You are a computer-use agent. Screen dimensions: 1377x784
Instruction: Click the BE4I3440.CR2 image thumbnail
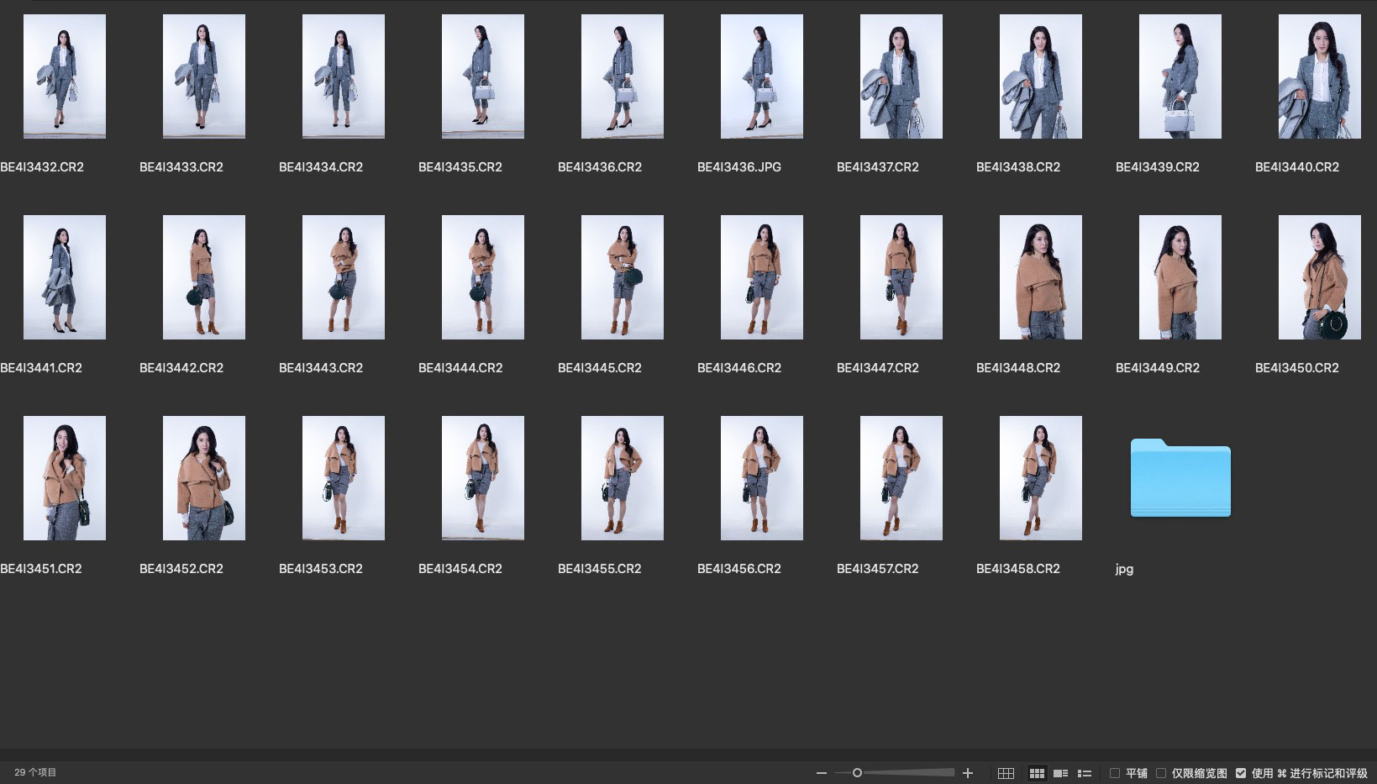coord(1319,76)
